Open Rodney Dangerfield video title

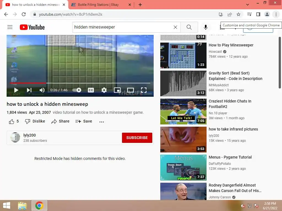pyautogui.click(x=235, y=188)
